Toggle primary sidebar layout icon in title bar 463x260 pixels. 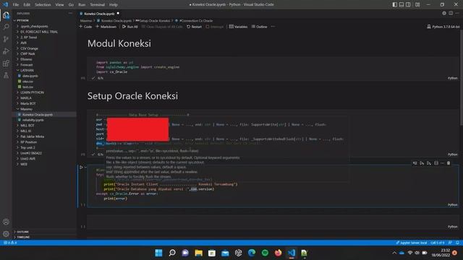pos(395,4)
